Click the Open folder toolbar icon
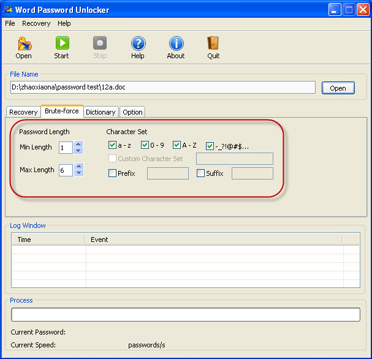 coord(24,43)
